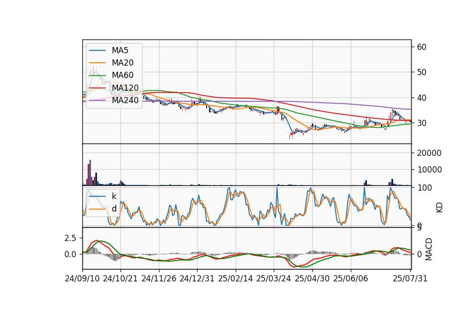Viewport: 457px width, 328px height.
Task: Click the price axis value 50
Action: pos(422,72)
